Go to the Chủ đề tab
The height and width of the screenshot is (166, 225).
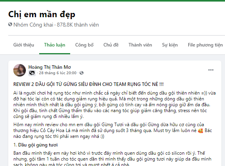111,45
